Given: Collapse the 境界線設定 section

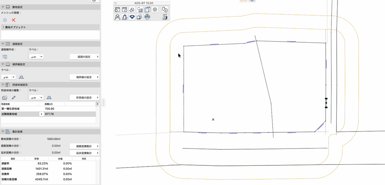Looking at the screenshot, I should click(3, 64).
